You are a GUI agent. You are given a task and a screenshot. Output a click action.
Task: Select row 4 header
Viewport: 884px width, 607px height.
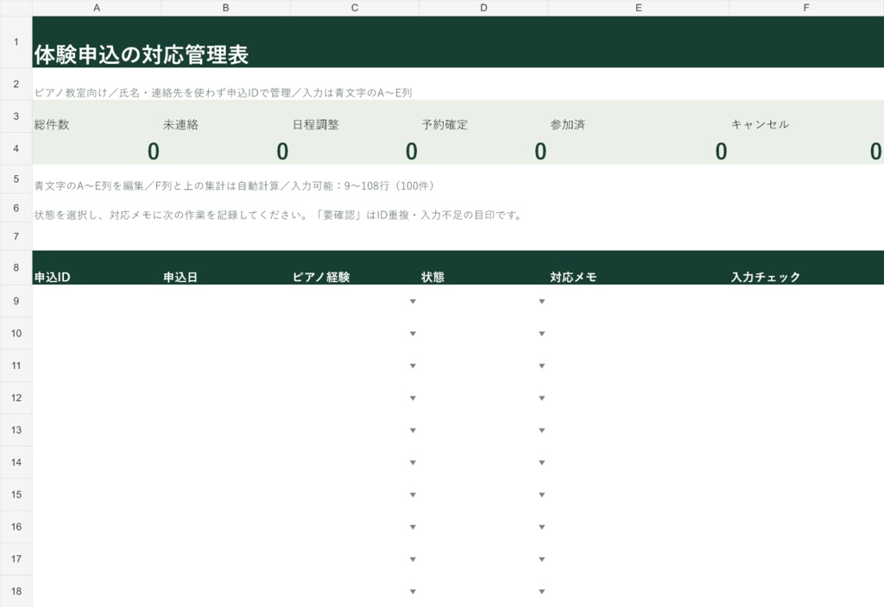click(16, 148)
